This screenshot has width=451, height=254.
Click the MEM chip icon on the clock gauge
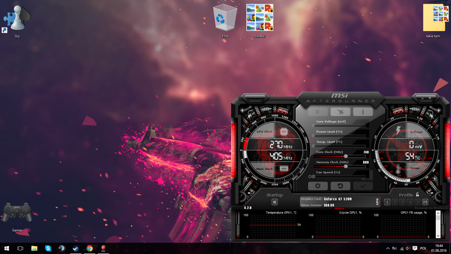click(284, 169)
